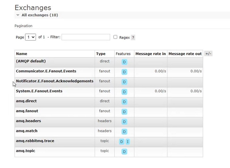Sort by Message rate in column

click(x=150, y=54)
